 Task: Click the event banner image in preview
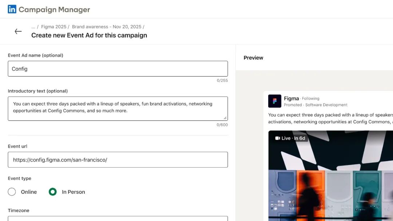330,176
